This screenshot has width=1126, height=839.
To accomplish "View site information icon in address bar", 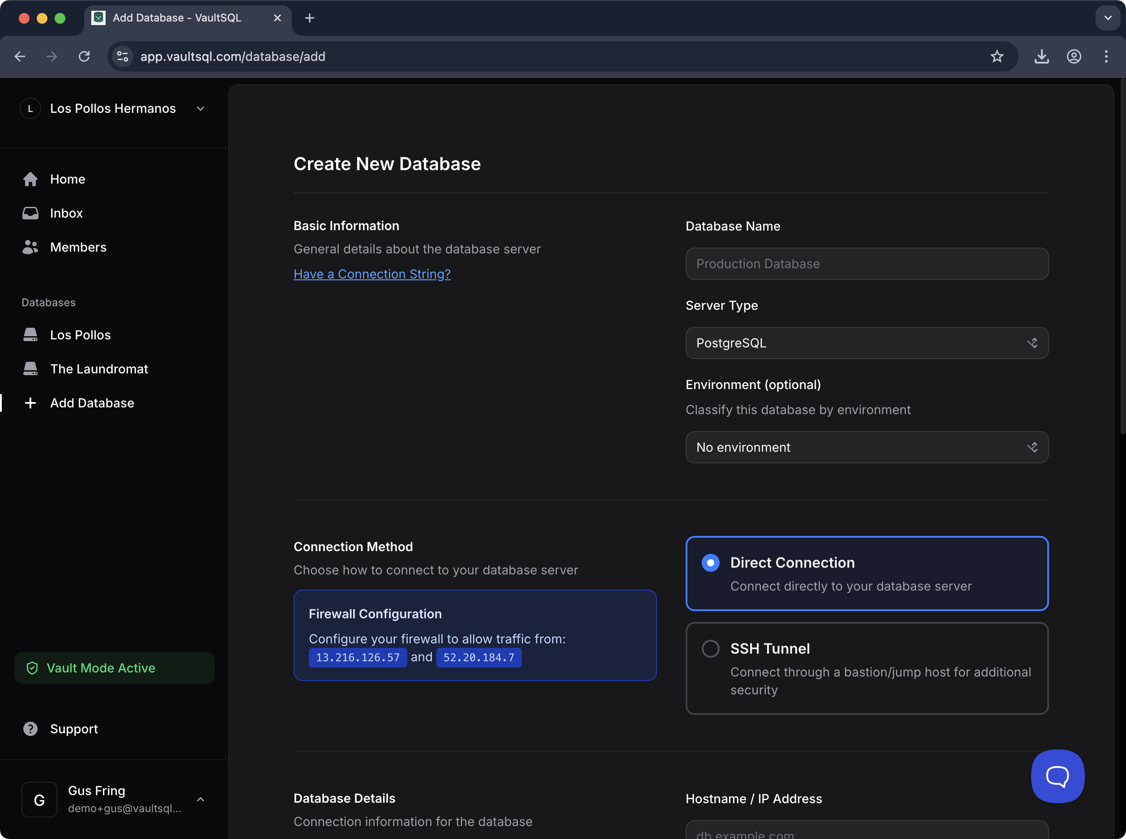I will pyautogui.click(x=123, y=56).
